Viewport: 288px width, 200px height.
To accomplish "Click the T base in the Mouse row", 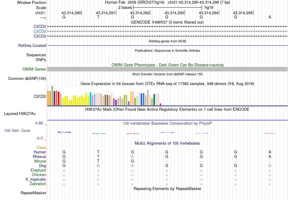I will (x=98, y=161).
